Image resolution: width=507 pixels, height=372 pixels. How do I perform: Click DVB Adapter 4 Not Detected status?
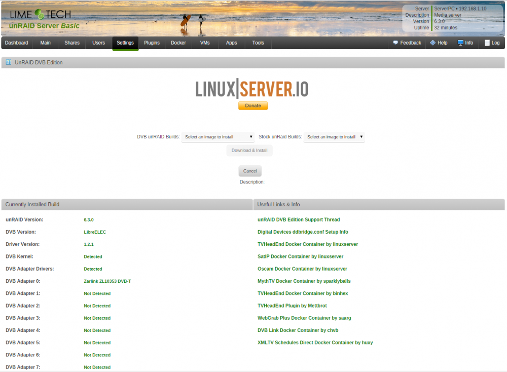[97, 330]
